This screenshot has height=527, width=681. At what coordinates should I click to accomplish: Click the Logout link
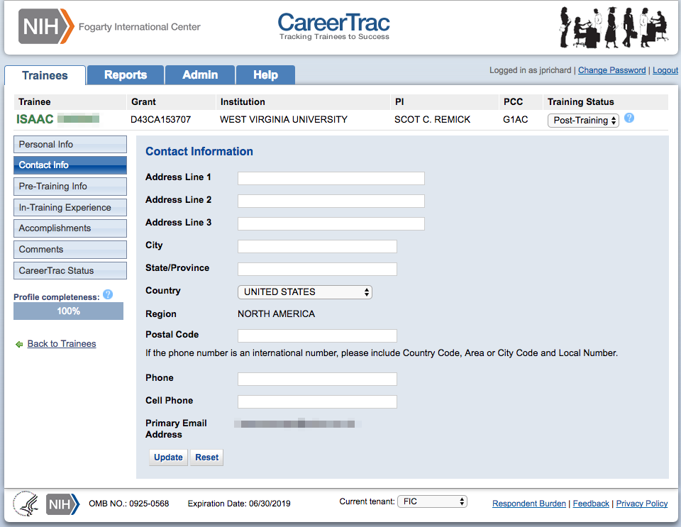665,70
